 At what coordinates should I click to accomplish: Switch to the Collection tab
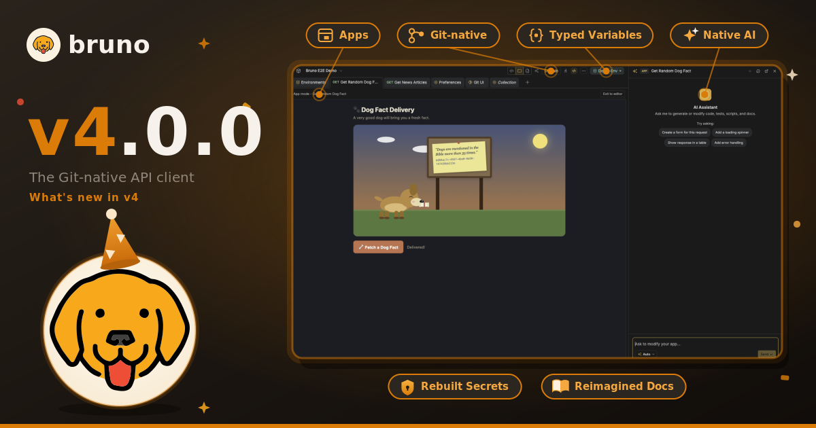click(x=504, y=82)
